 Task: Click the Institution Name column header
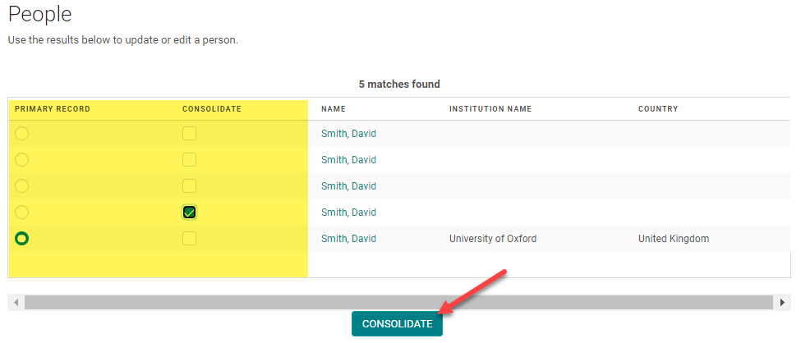tap(490, 109)
